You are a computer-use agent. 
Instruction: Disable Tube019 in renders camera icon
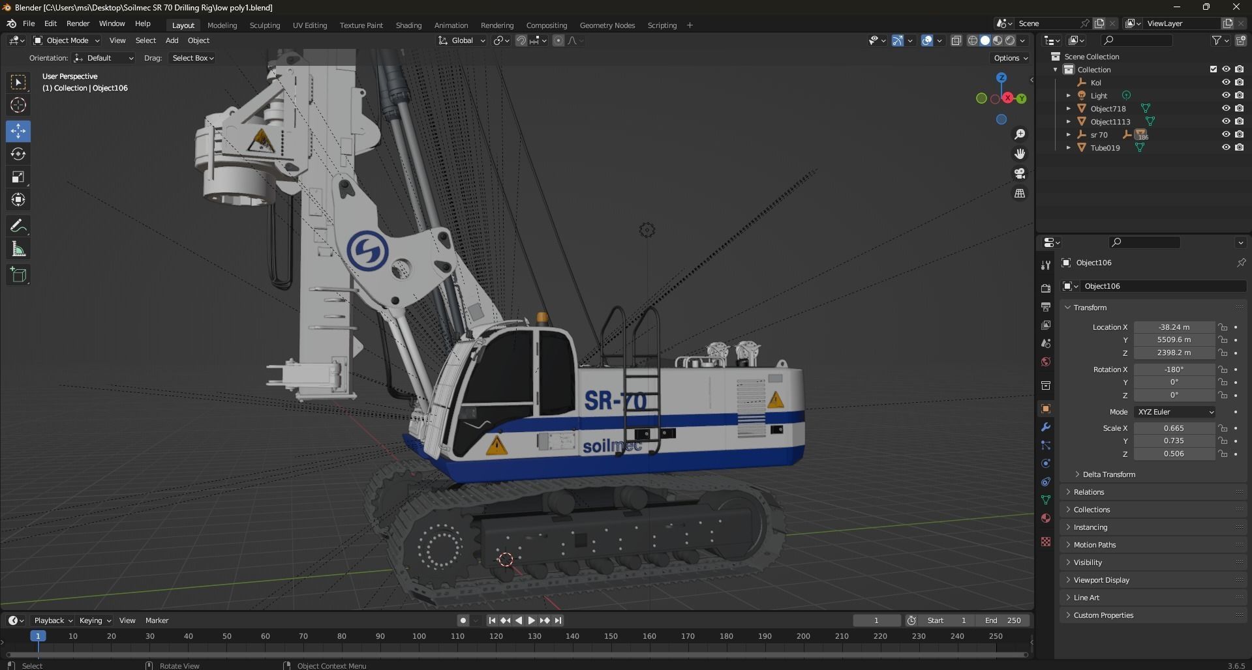pos(1239,147)
